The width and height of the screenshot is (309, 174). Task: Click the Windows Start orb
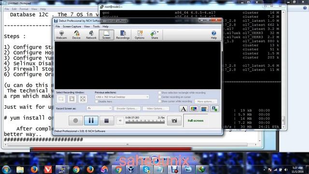tap(6, 170)
